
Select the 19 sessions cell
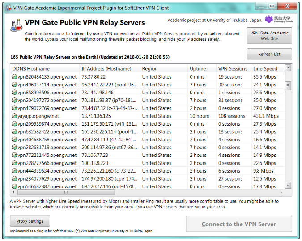pyautogui.click(x=230, y=77)
